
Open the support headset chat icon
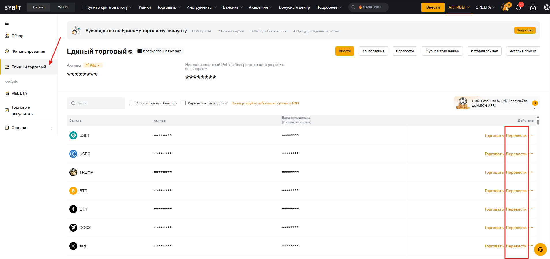tap(540, 249)
